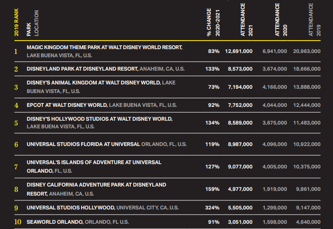
Task: Click the ATTENDANCE 2019 column header
Action: coord(314,20)
